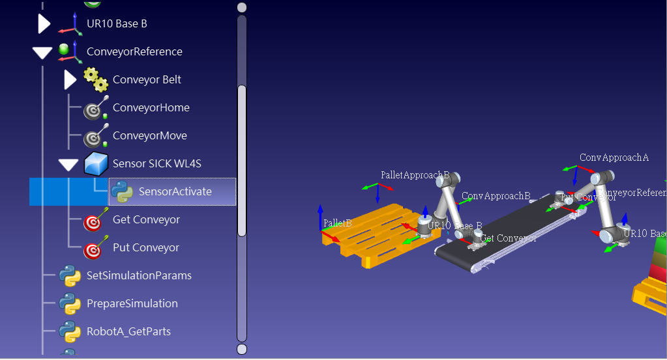
Task: Click the UR10 Base B reference frame icon
Action: point(69,24)
